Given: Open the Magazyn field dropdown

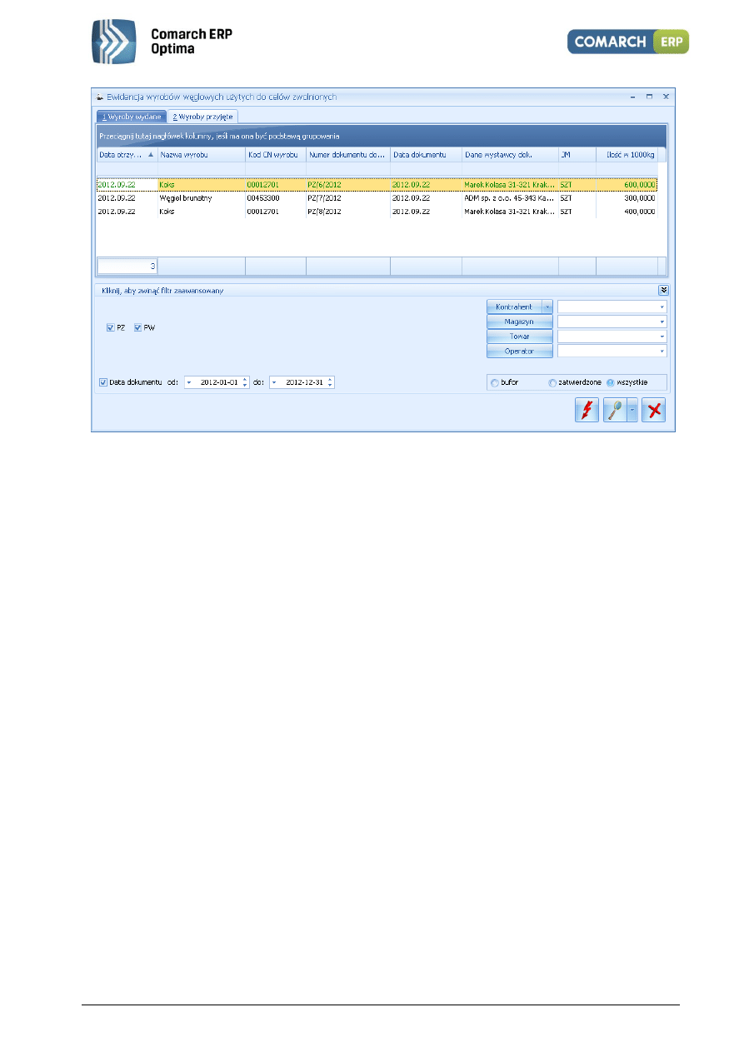Looking at the screenshot, I should pyautogui.click(x=662, y=322).
